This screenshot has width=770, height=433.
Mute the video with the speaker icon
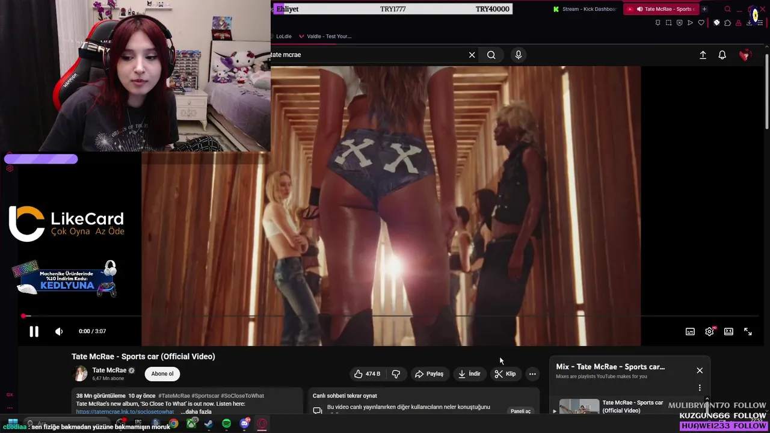pos(59,331)
